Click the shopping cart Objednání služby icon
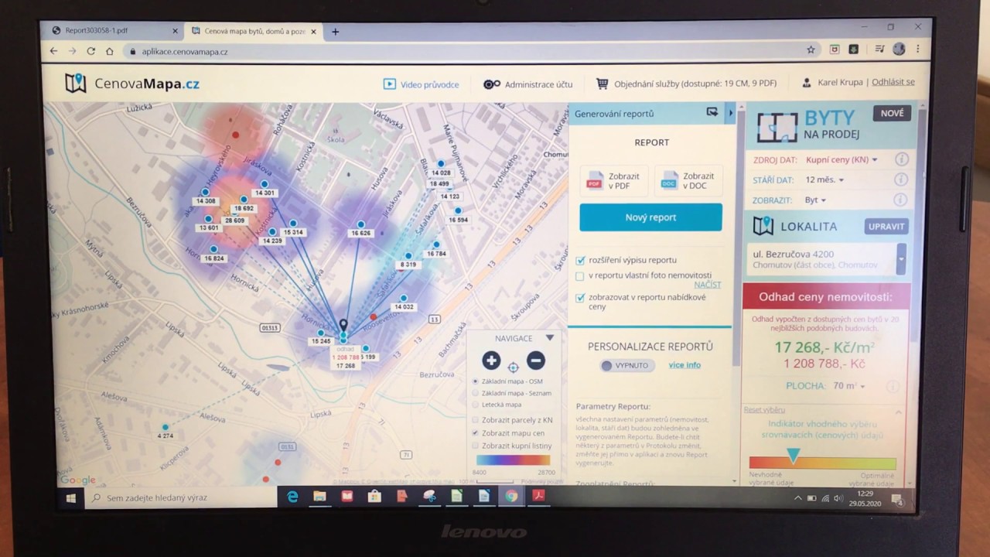This screenshot has height=557, width=990. [602, 83]
